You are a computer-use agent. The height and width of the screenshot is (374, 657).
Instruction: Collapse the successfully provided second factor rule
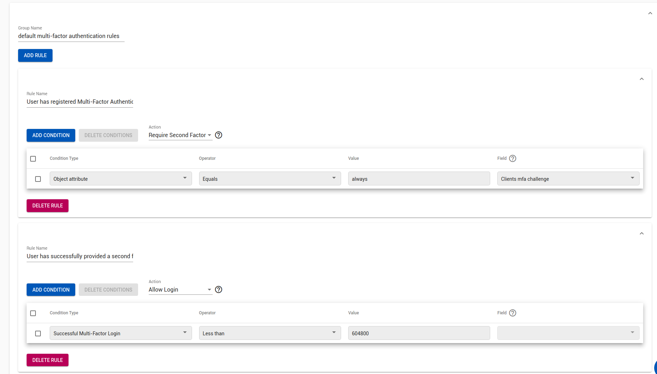[x=641, y=233]
